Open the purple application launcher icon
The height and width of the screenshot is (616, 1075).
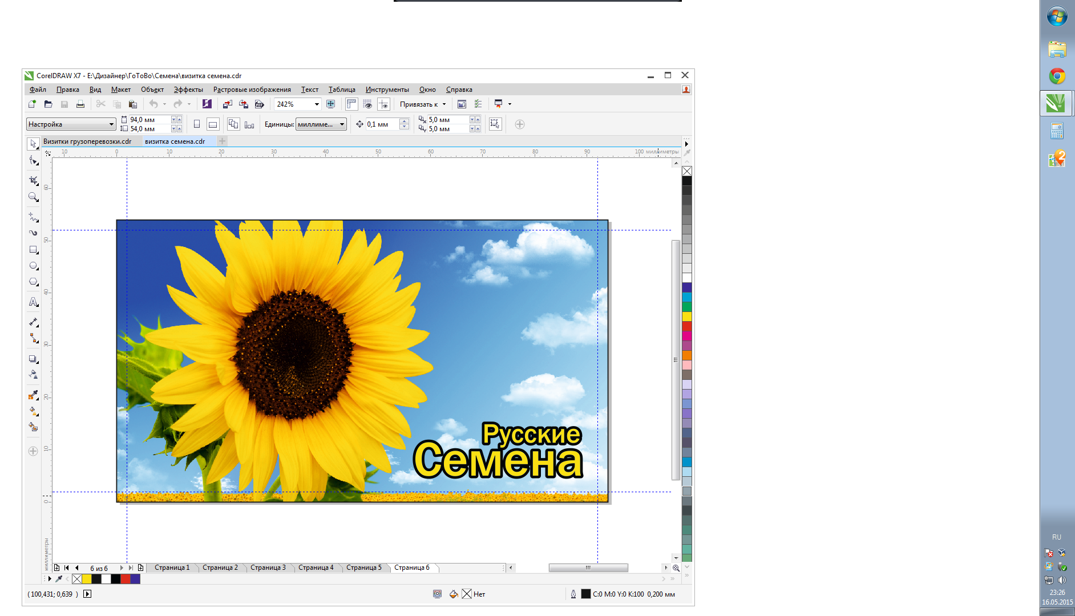207,104
